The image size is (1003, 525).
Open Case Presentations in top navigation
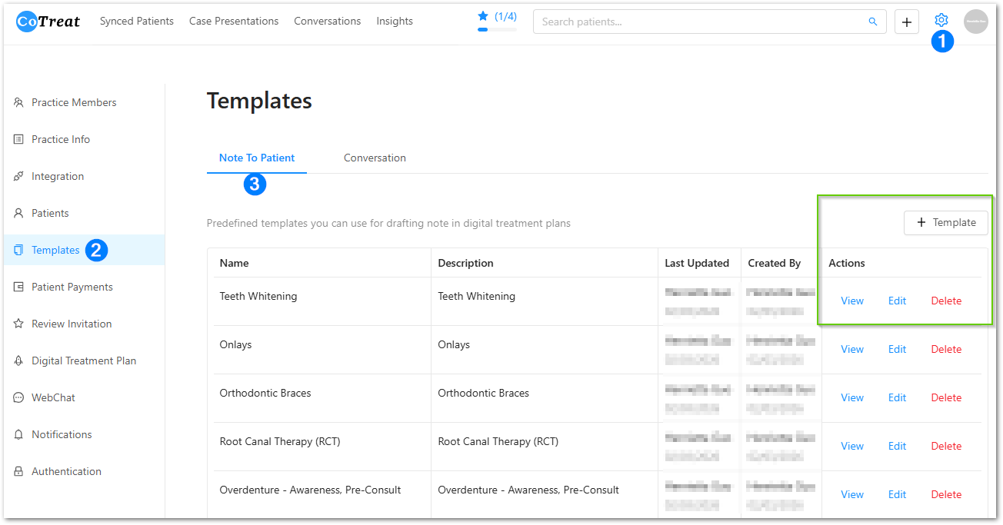tap(234, 22)
